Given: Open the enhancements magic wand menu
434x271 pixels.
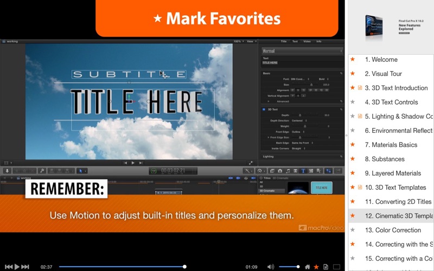Looking at the screenshot, I should coord(248,171).
